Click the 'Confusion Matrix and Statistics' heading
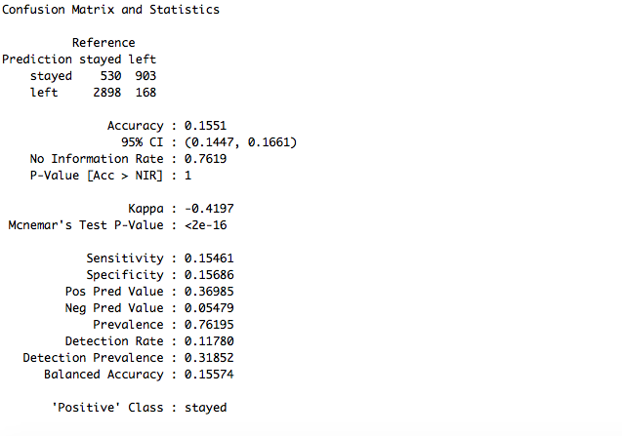Image resolution: width=622 pixels, height=436 pixels. (110, 10)
